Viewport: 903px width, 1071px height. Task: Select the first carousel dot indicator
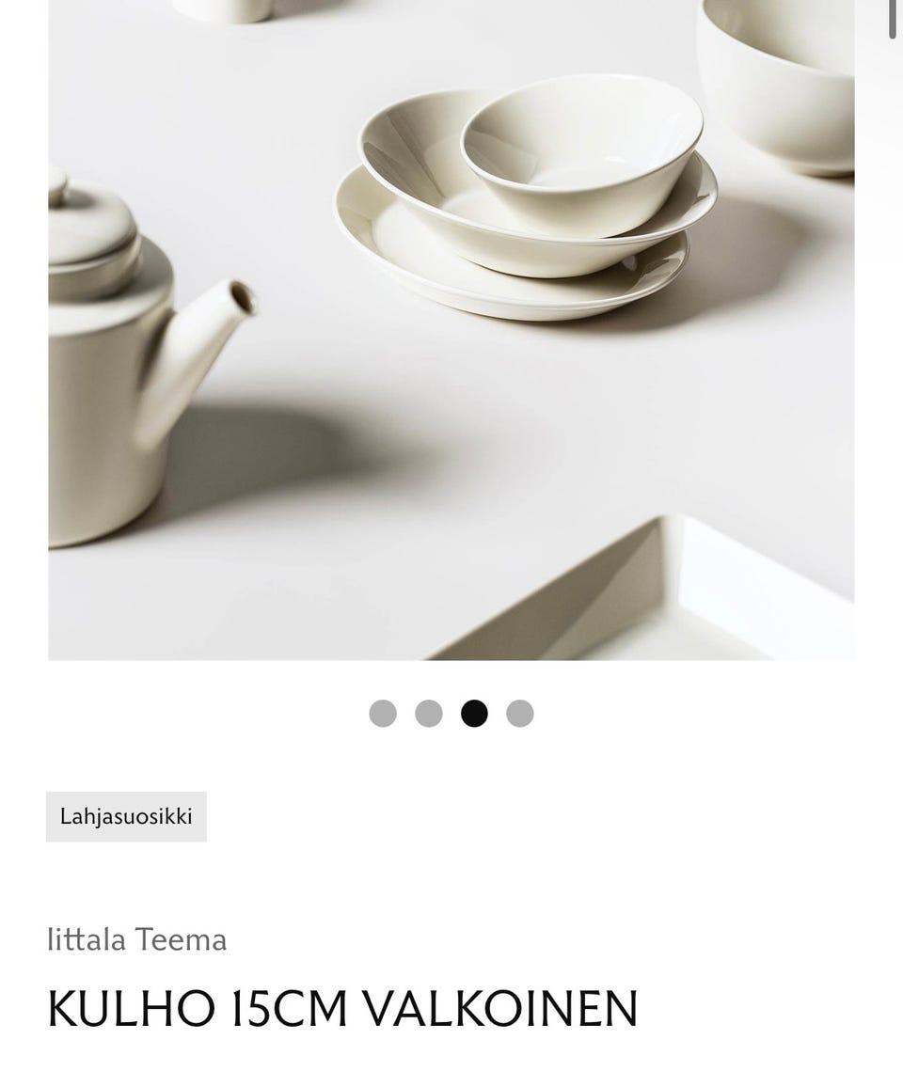point(383,713)
